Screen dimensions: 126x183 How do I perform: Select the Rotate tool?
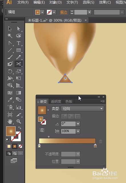(10, 71)
